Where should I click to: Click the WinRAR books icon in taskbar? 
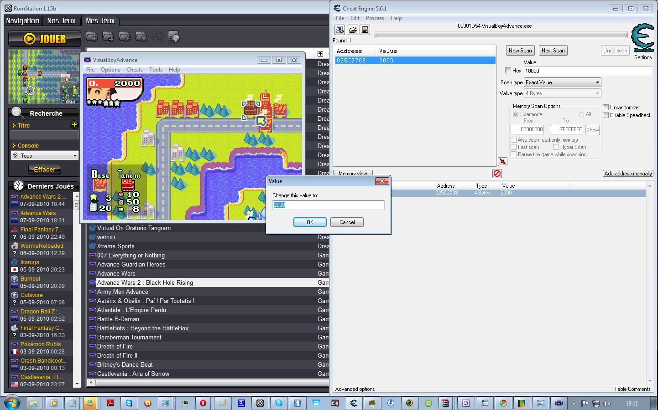pos(445,403)
